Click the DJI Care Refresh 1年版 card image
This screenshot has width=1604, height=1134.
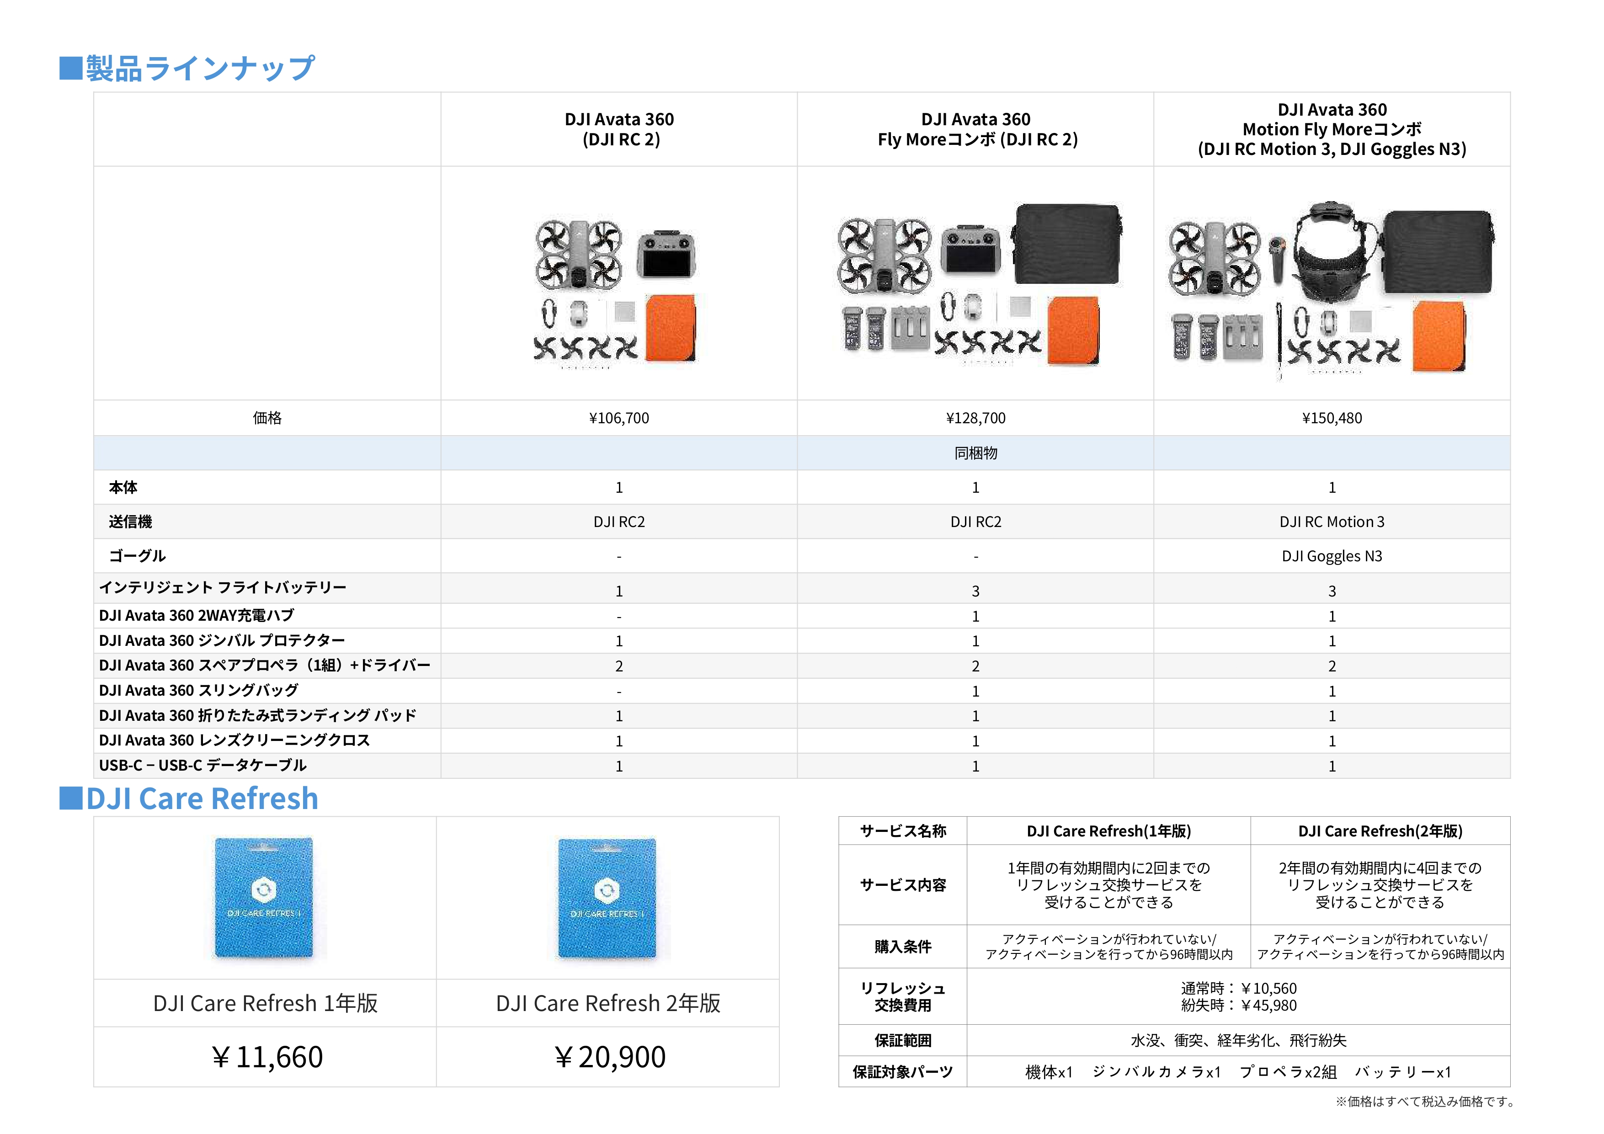click(264, 898)
